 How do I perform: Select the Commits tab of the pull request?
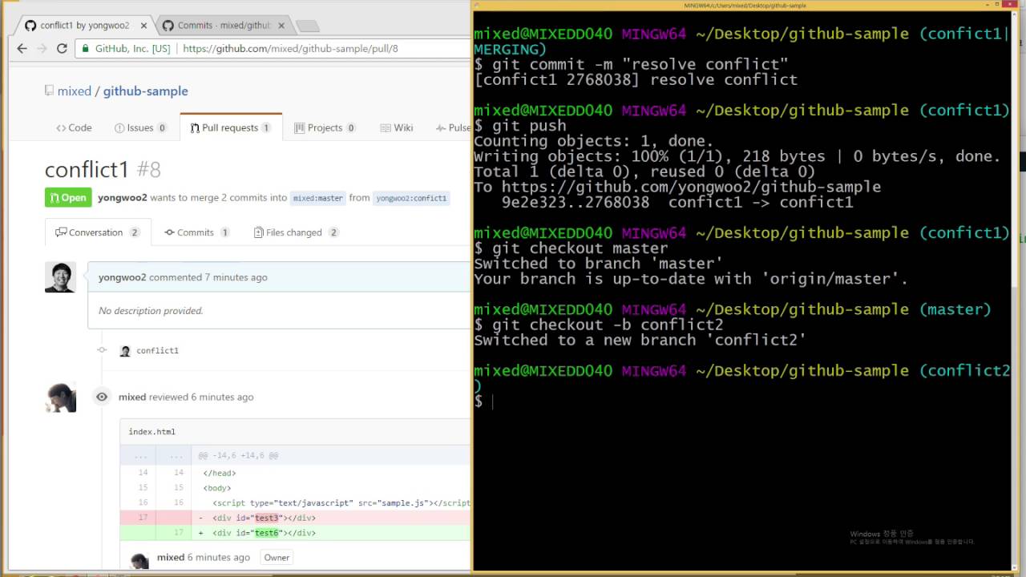(196, 232)
